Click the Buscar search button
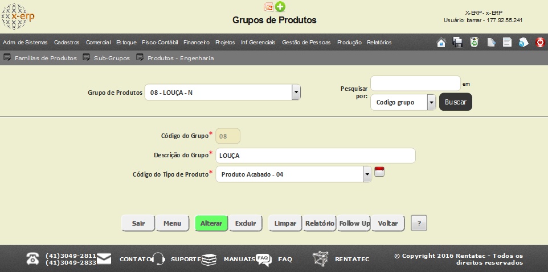548x272 pixels. tap(456, 102)
